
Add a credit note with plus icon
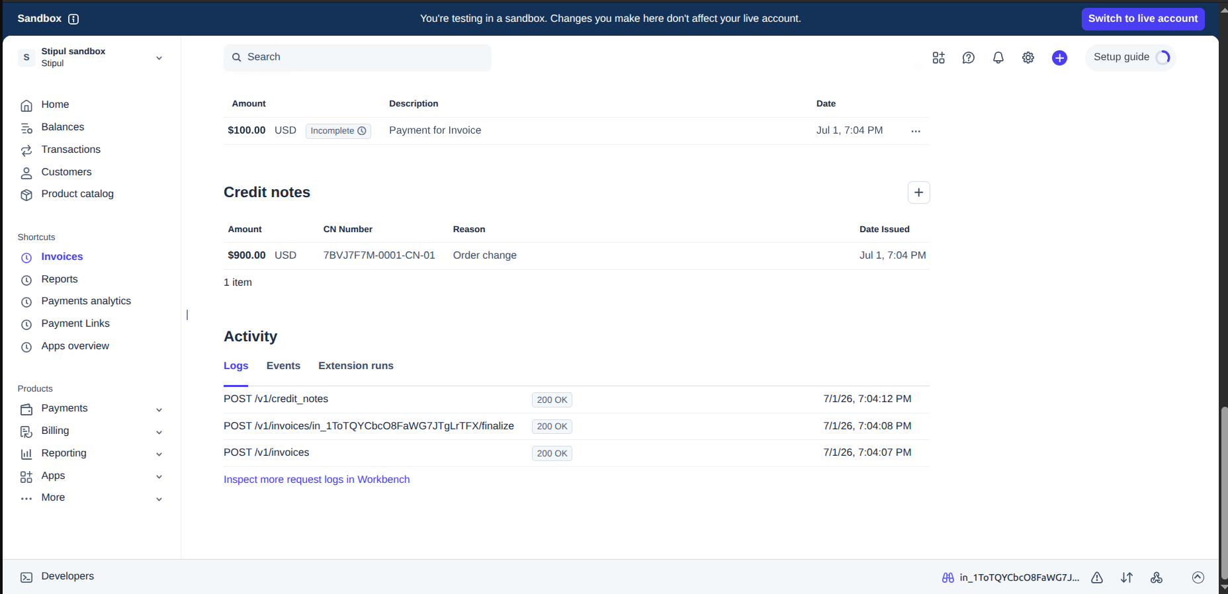918,192
